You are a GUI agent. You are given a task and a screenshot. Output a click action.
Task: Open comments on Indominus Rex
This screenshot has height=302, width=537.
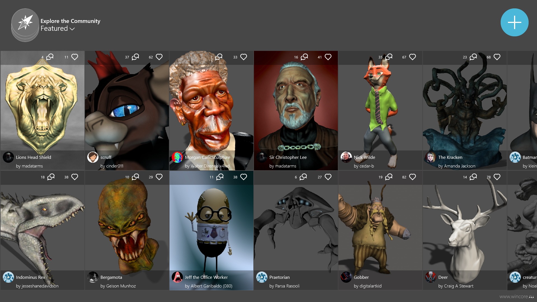[51, 177]
